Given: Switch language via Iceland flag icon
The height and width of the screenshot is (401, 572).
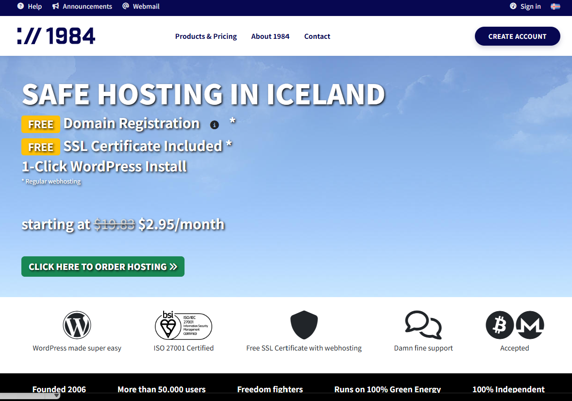Looking at the screenshot, I should click(555, 6).
